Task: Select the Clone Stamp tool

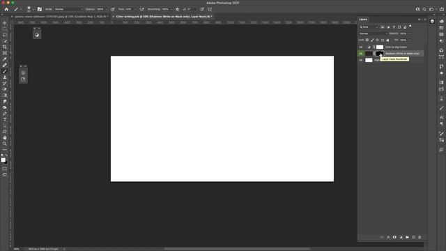Action: pos(5,77)
